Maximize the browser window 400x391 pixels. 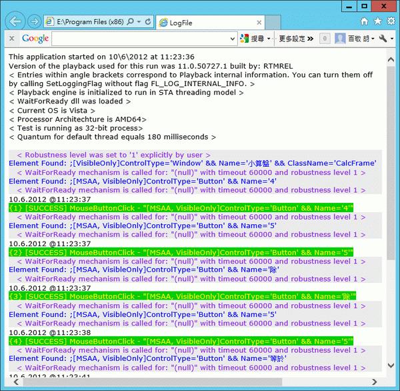[364, 6]
